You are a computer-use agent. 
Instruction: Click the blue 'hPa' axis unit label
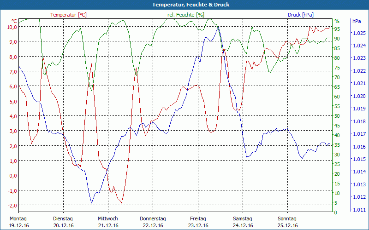point(357,21)
